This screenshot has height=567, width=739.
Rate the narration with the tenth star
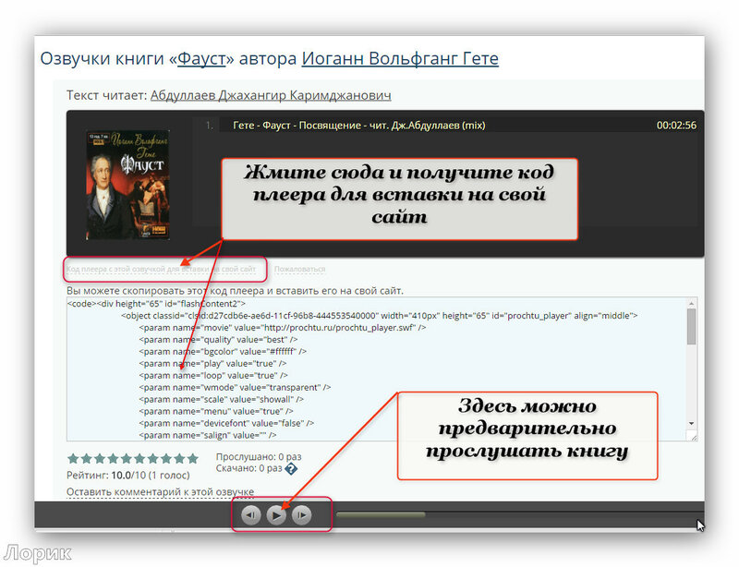click(x=192, y=458)
